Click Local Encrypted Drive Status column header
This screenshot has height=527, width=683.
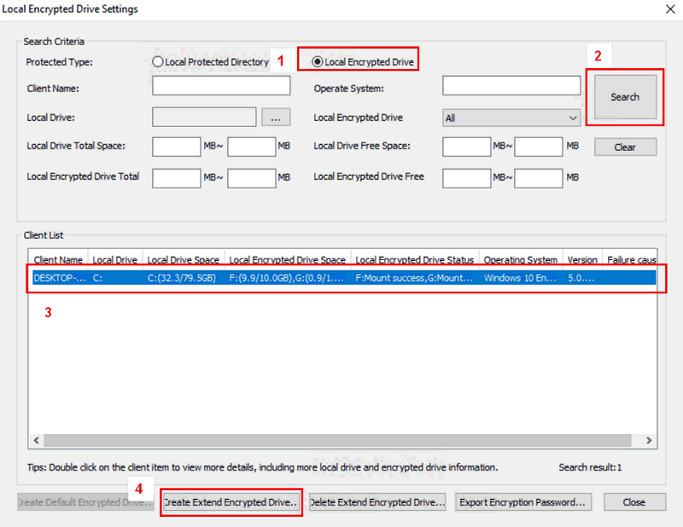tap(414, 259)
